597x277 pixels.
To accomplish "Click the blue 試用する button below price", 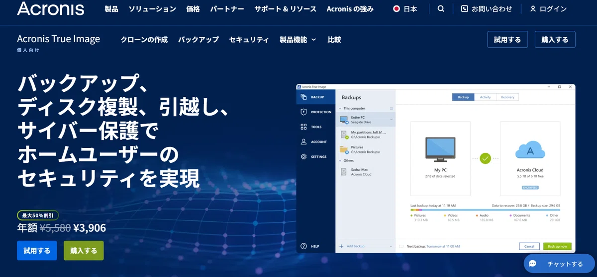I will pyautogui.click(x=37, y=251).
